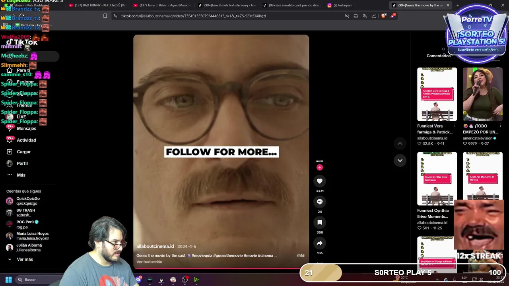Like the video with the heart icon
Image resolution: width=509 pixels, height=286 pixels.
319,181
